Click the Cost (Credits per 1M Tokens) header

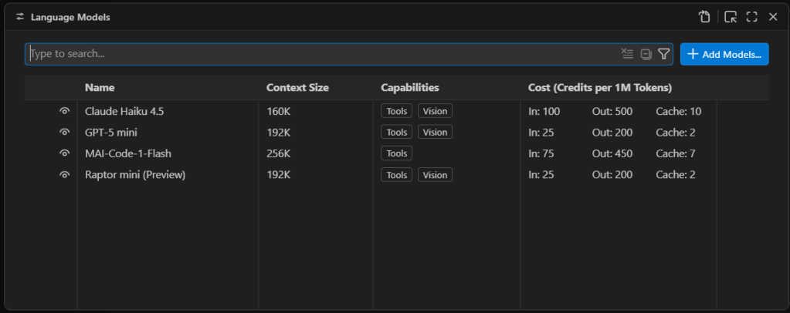(600, 88)
